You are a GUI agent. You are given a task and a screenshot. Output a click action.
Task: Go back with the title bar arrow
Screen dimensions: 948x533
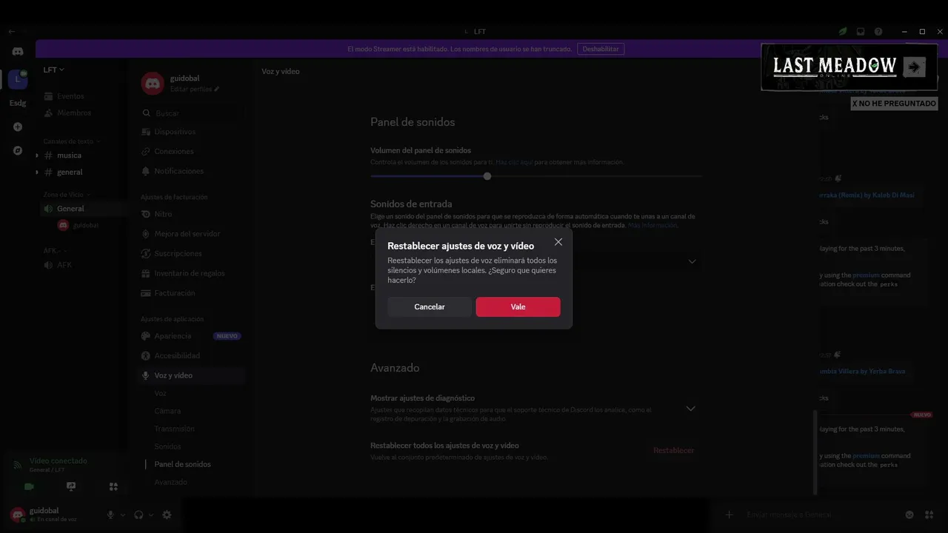point(11,32)
